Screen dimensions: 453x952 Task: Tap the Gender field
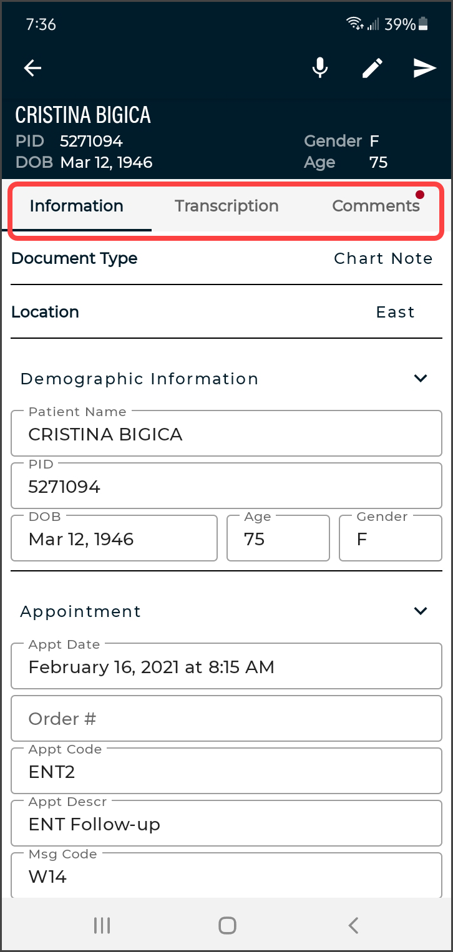[390, 538]
